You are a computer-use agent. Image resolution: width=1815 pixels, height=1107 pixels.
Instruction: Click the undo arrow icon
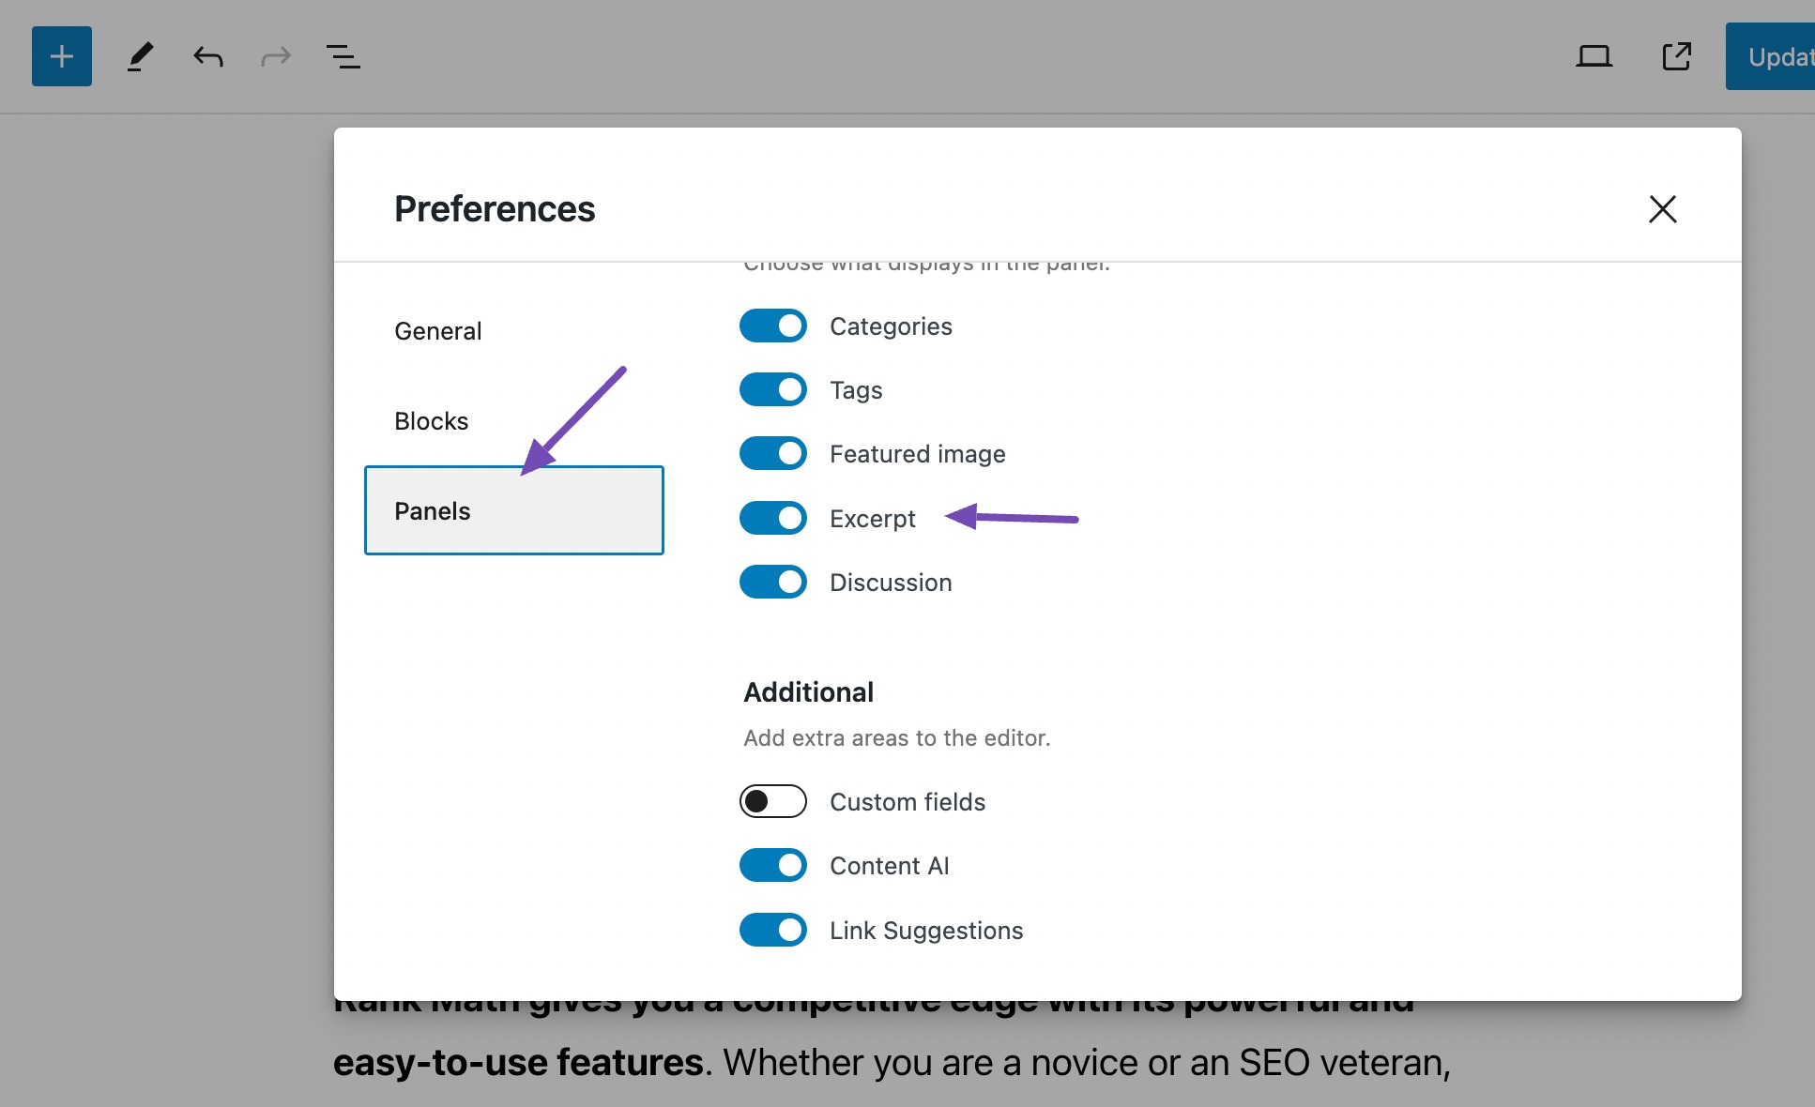tap(207, 55)
